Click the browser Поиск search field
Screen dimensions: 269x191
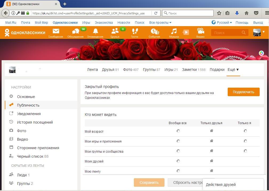188,13
